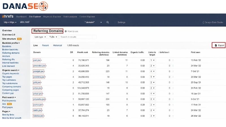Open Site Explorer in top navigation
The width and height of the screenshot is (226, 127).
tap(35, 17)
